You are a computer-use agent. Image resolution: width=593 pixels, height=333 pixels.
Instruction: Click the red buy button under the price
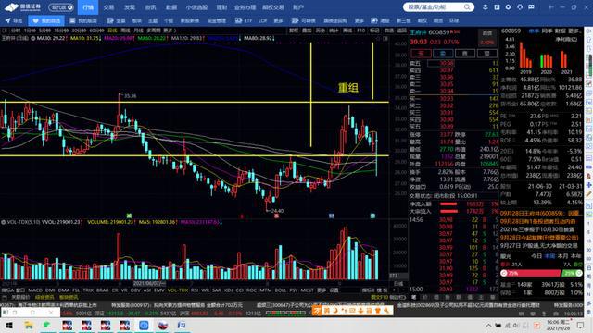click(x=421, y=54)
